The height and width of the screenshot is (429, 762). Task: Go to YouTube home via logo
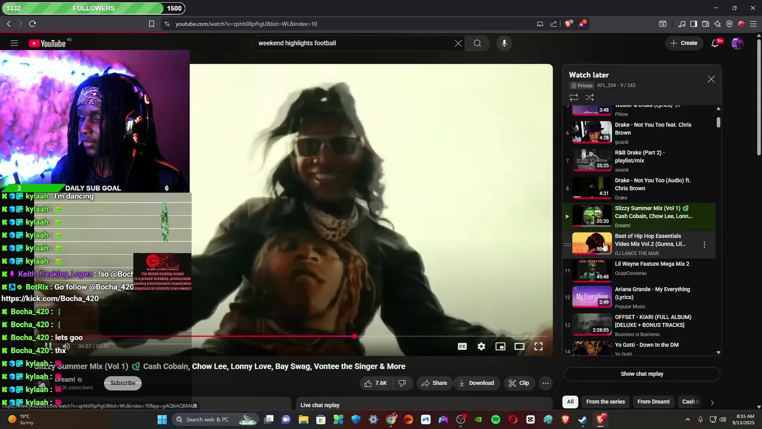[47, 43]
